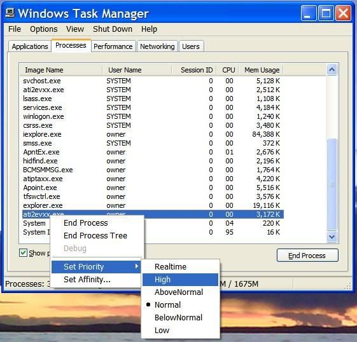Minimize the Task Manager window
Viewport: 357px width, 342px height.
click(309, 13)
